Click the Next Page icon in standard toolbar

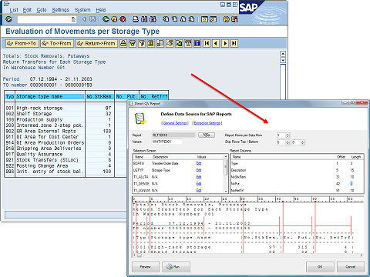pos(183,19)
